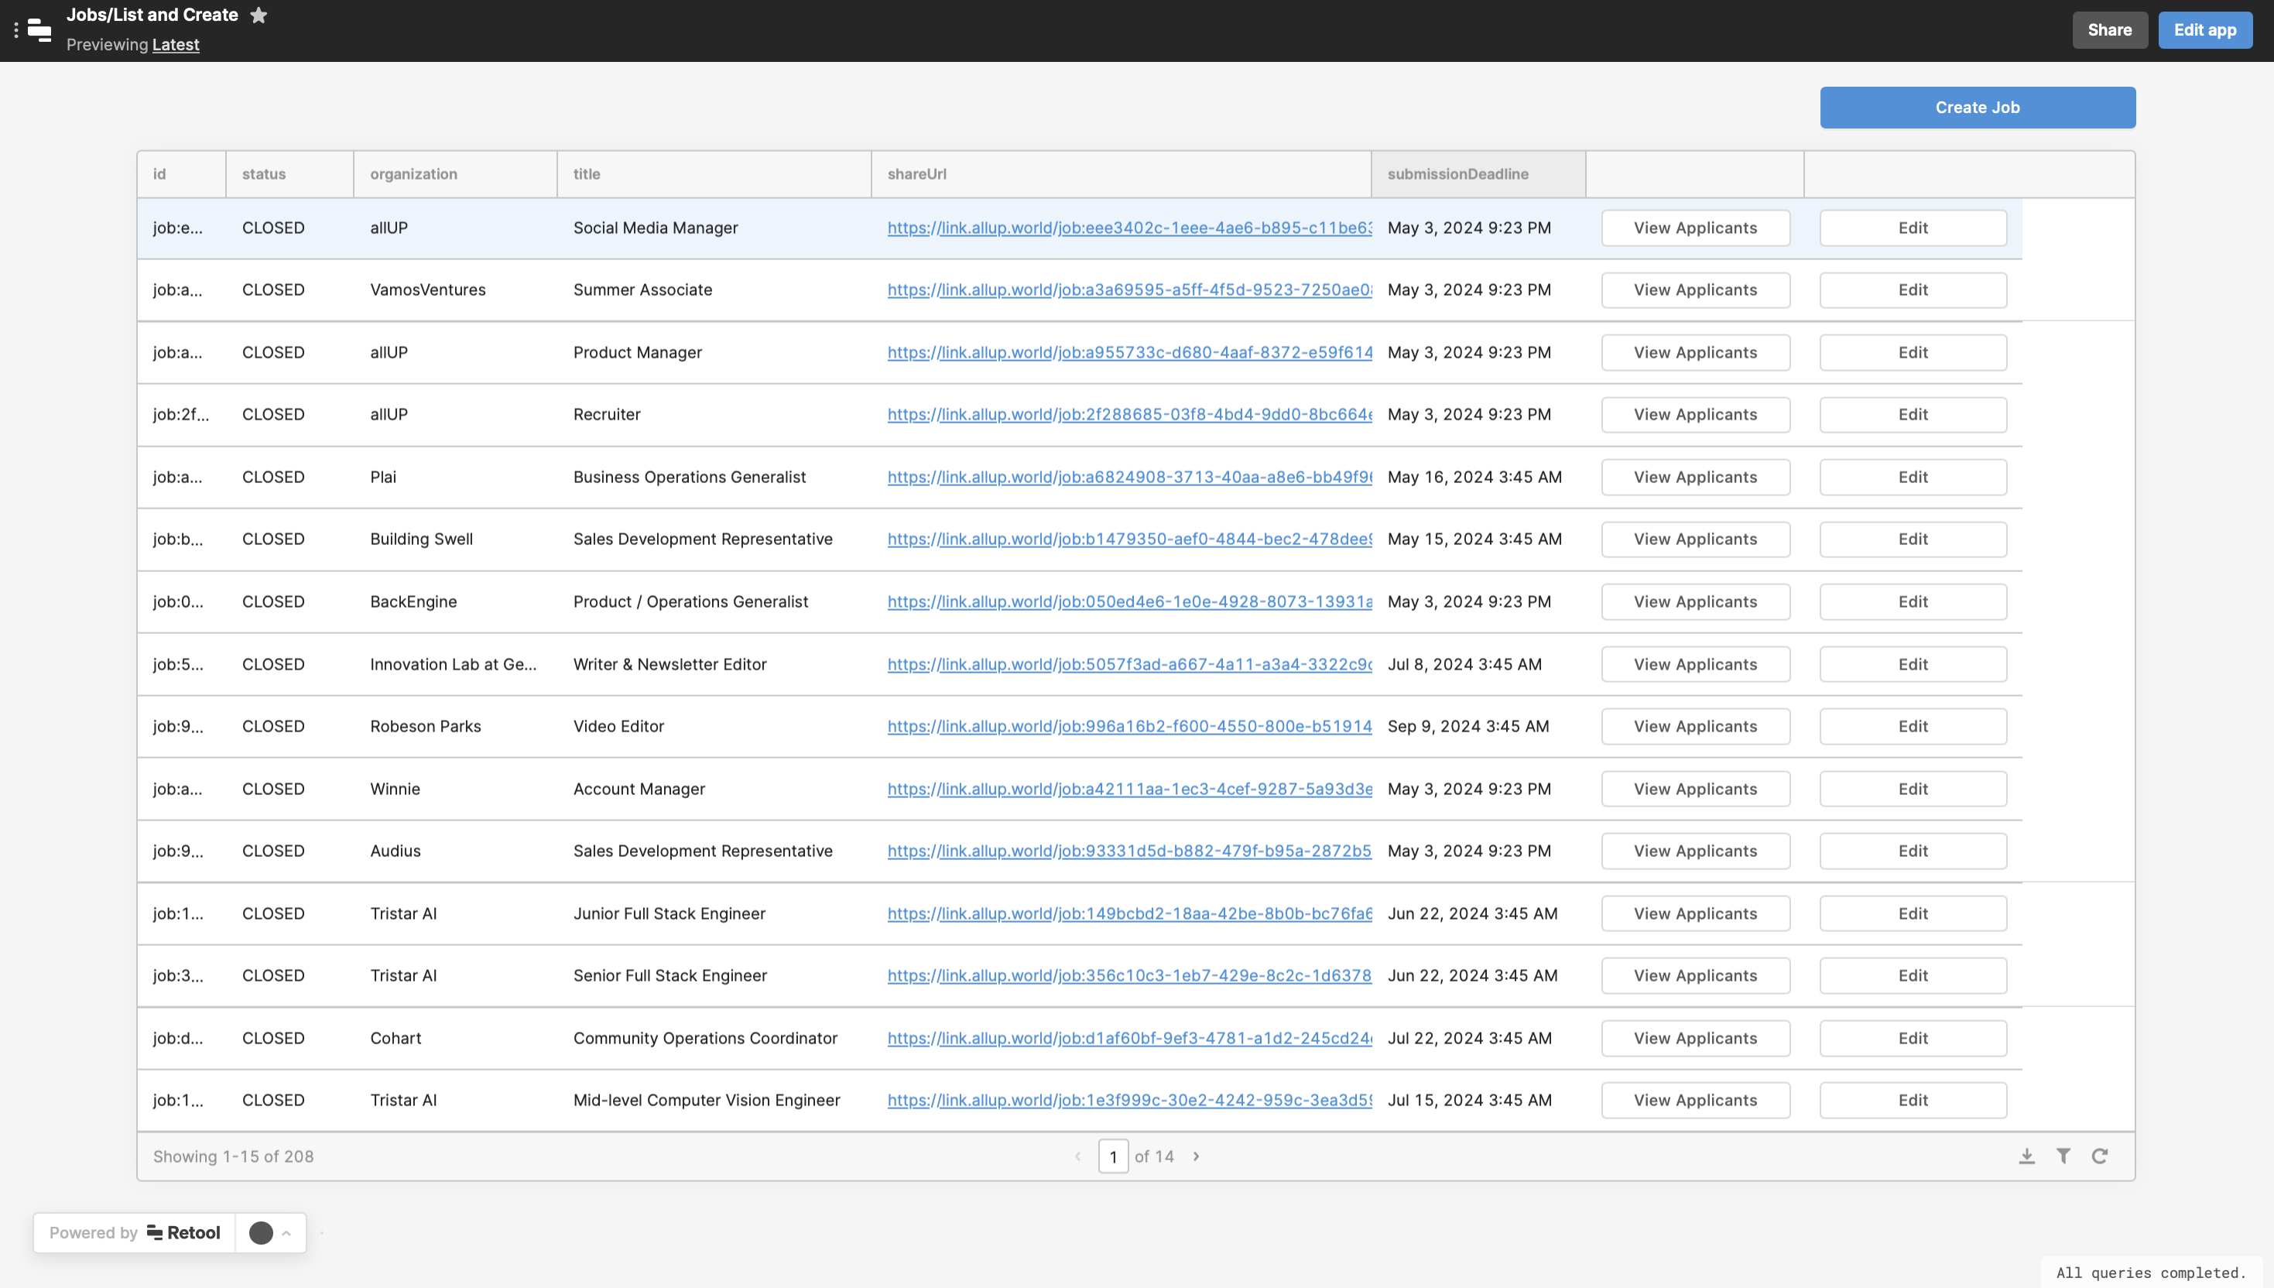Click the page number input field
The height and width of the screenshot is (1288, 2274).
point(1113,1156)
